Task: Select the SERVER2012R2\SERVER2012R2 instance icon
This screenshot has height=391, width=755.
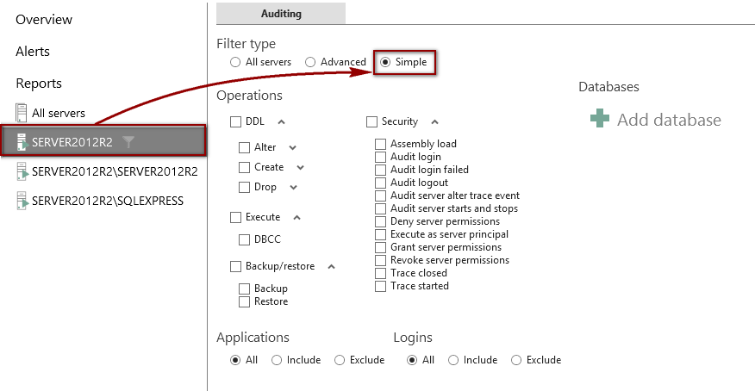Action: [x=22, y=171]
